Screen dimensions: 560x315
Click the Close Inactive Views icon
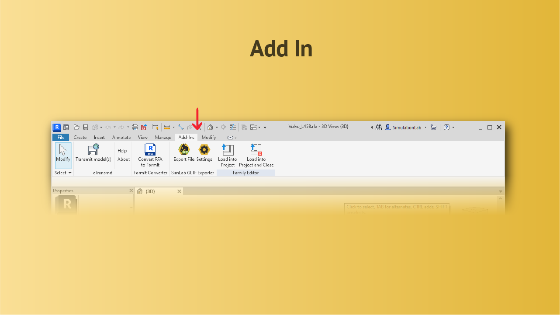pos(245,127)
